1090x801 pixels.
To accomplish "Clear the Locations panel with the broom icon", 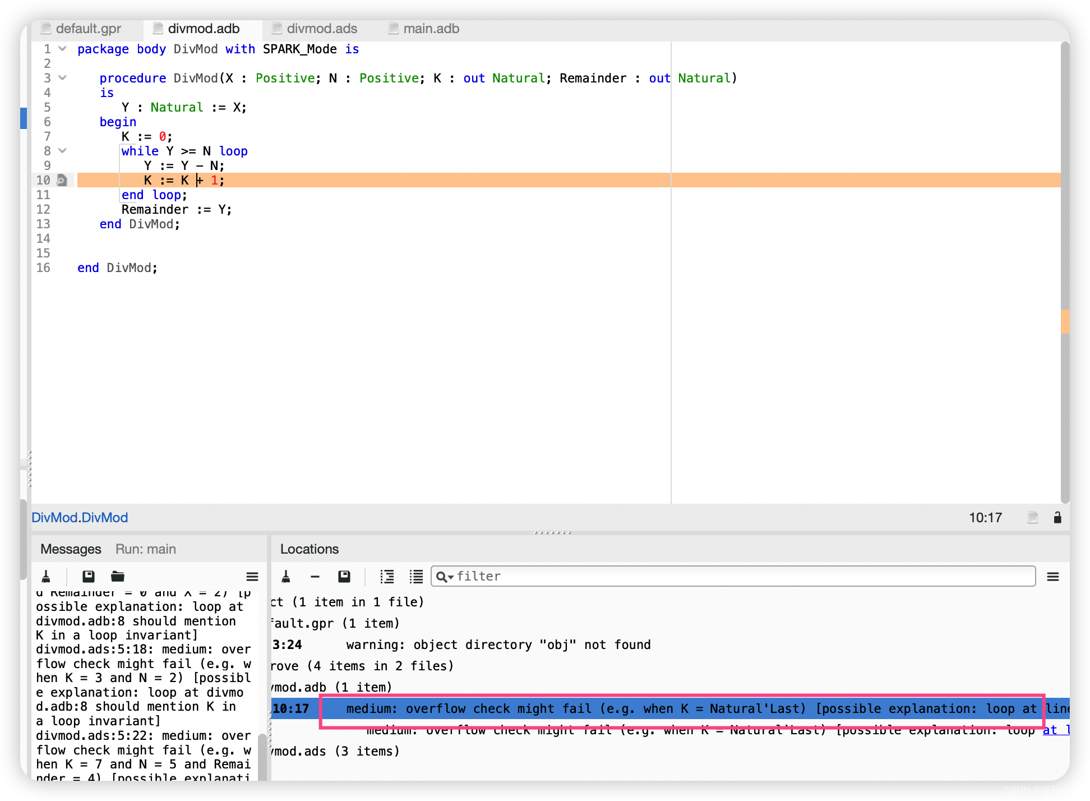I will click(286, 576).
